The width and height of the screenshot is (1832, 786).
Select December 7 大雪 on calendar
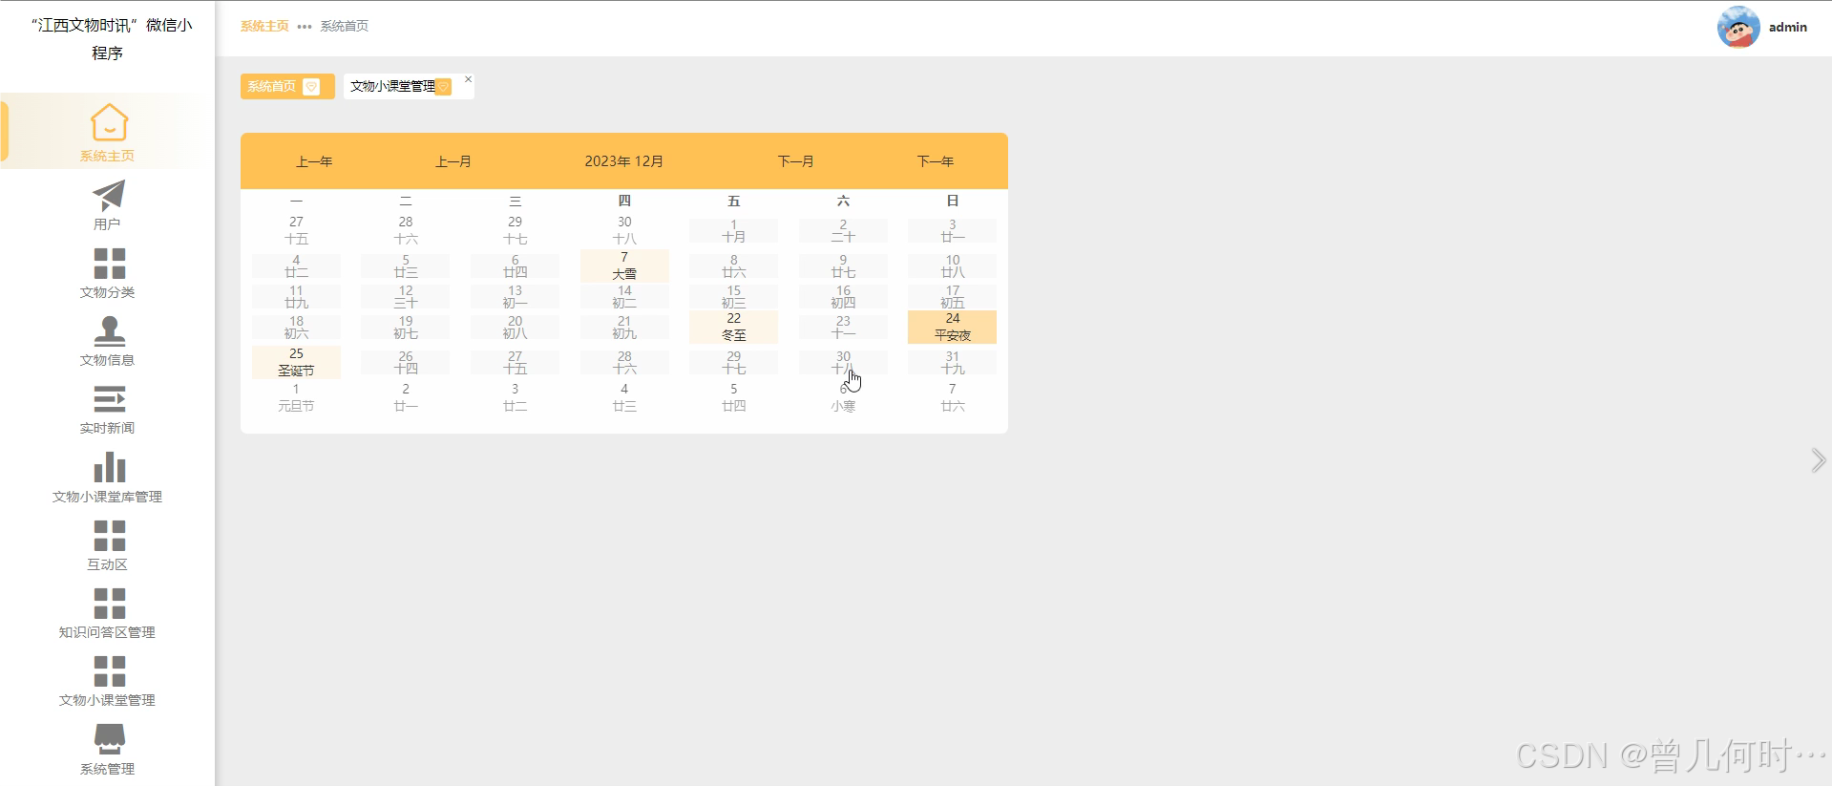coord(624,266)
